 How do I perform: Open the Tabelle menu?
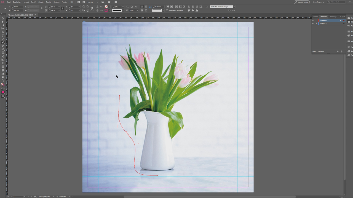click(x=49, y=2)
